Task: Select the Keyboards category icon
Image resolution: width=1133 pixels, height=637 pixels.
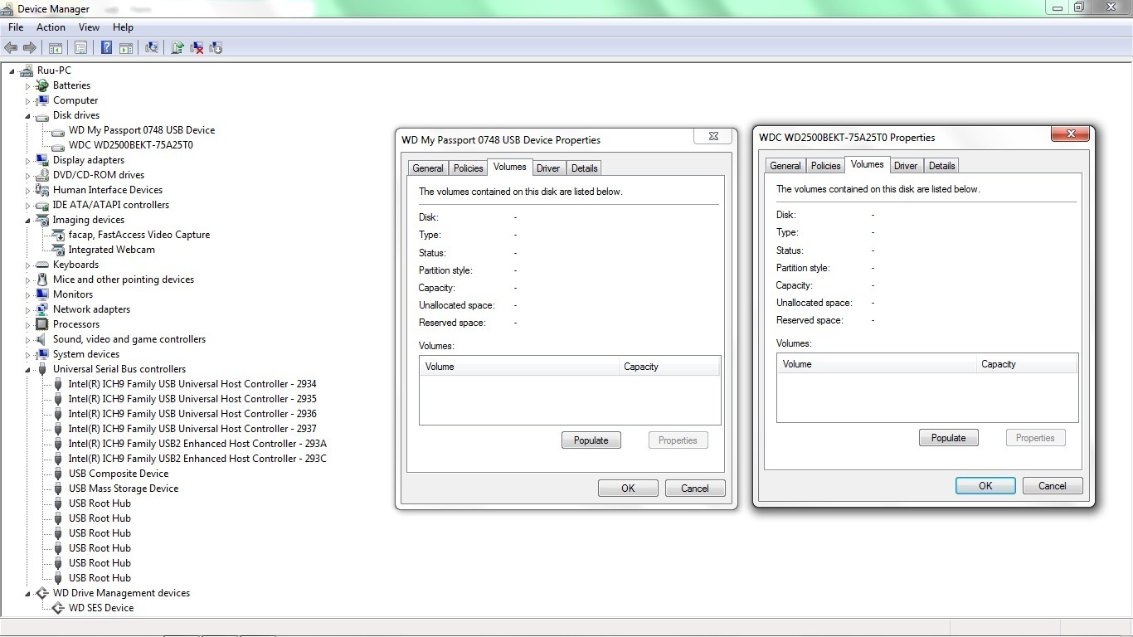Action: [x=42, y=265]
